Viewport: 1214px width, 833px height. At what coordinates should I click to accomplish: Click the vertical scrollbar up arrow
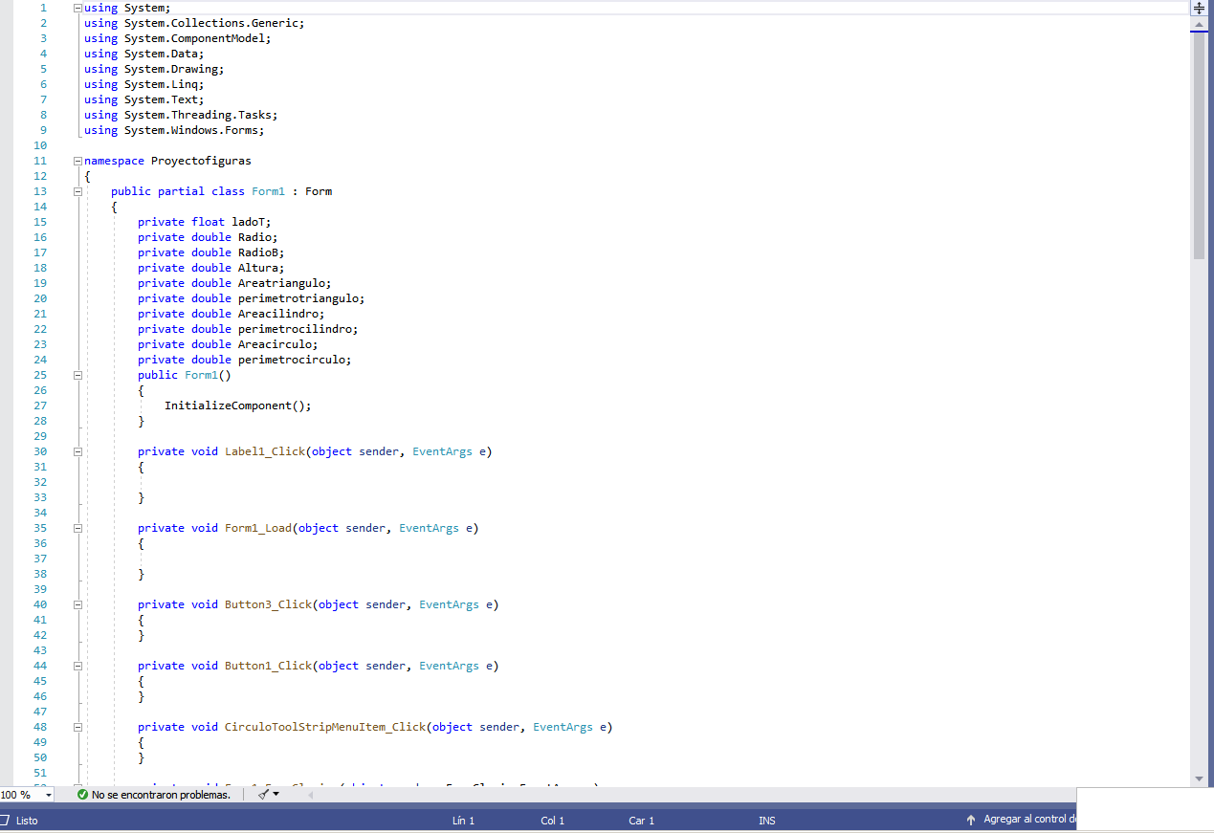[x=1199, y=24]
